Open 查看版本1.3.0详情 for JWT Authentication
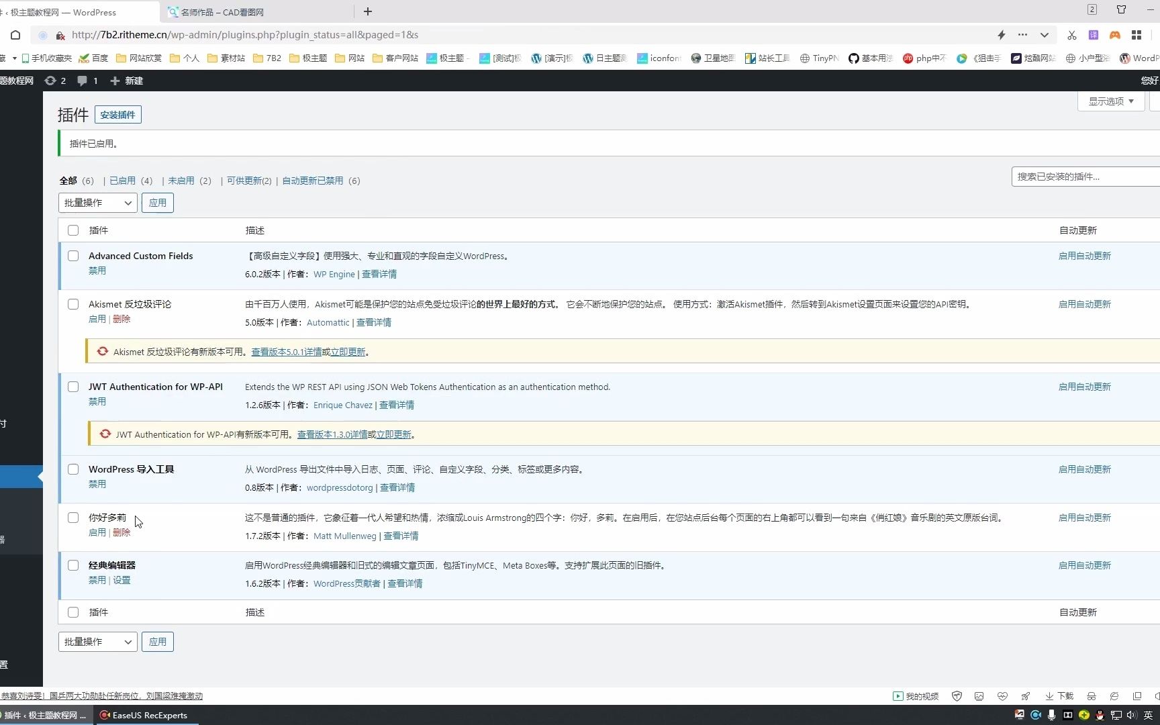The width and height of the screenshot is (1160, 725). coord(332,434)
